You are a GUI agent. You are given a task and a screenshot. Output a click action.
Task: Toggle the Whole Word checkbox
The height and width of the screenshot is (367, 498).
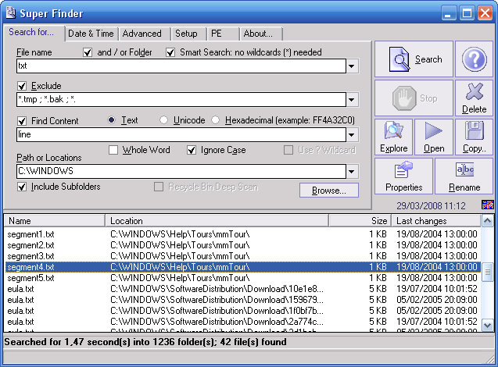coord(113,150)
